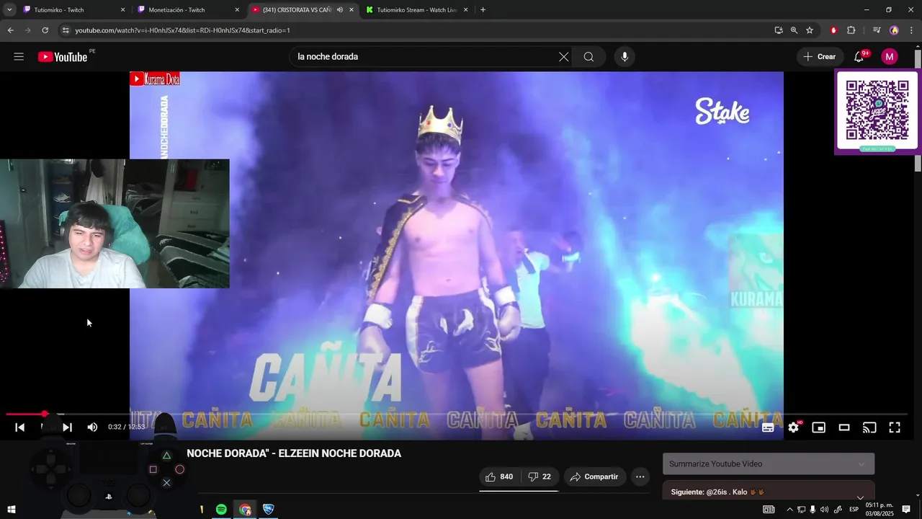The height and width of the screenshot is (519, 922).
Task: Click the Kurama Dota channel watermark
Action: [155, 79]
